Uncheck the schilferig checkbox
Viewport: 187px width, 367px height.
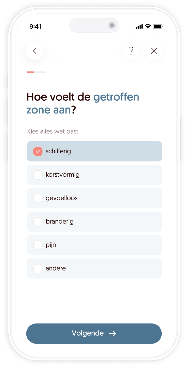pos(38,151)
